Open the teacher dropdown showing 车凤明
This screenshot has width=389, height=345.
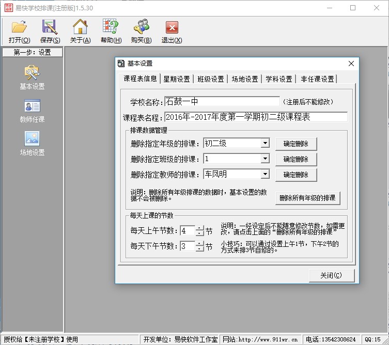pos(265,174)
